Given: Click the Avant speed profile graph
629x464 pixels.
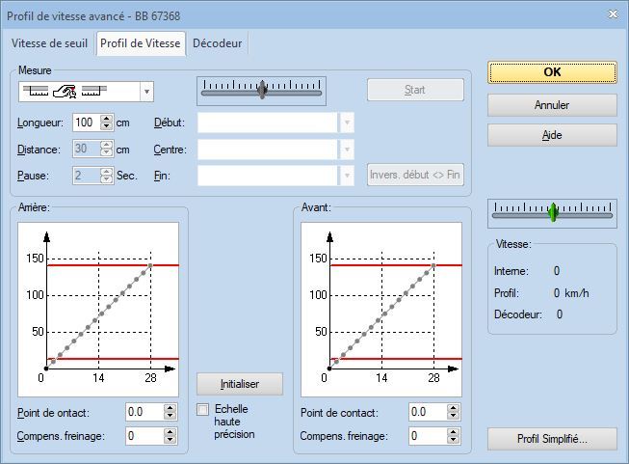Looking at the screenshot, I should pos(381,308).
